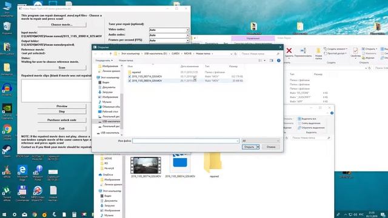Click Новая папка in the dialog toolbar
Viewport: 388px width, 218px height.
tap(125, 61)
